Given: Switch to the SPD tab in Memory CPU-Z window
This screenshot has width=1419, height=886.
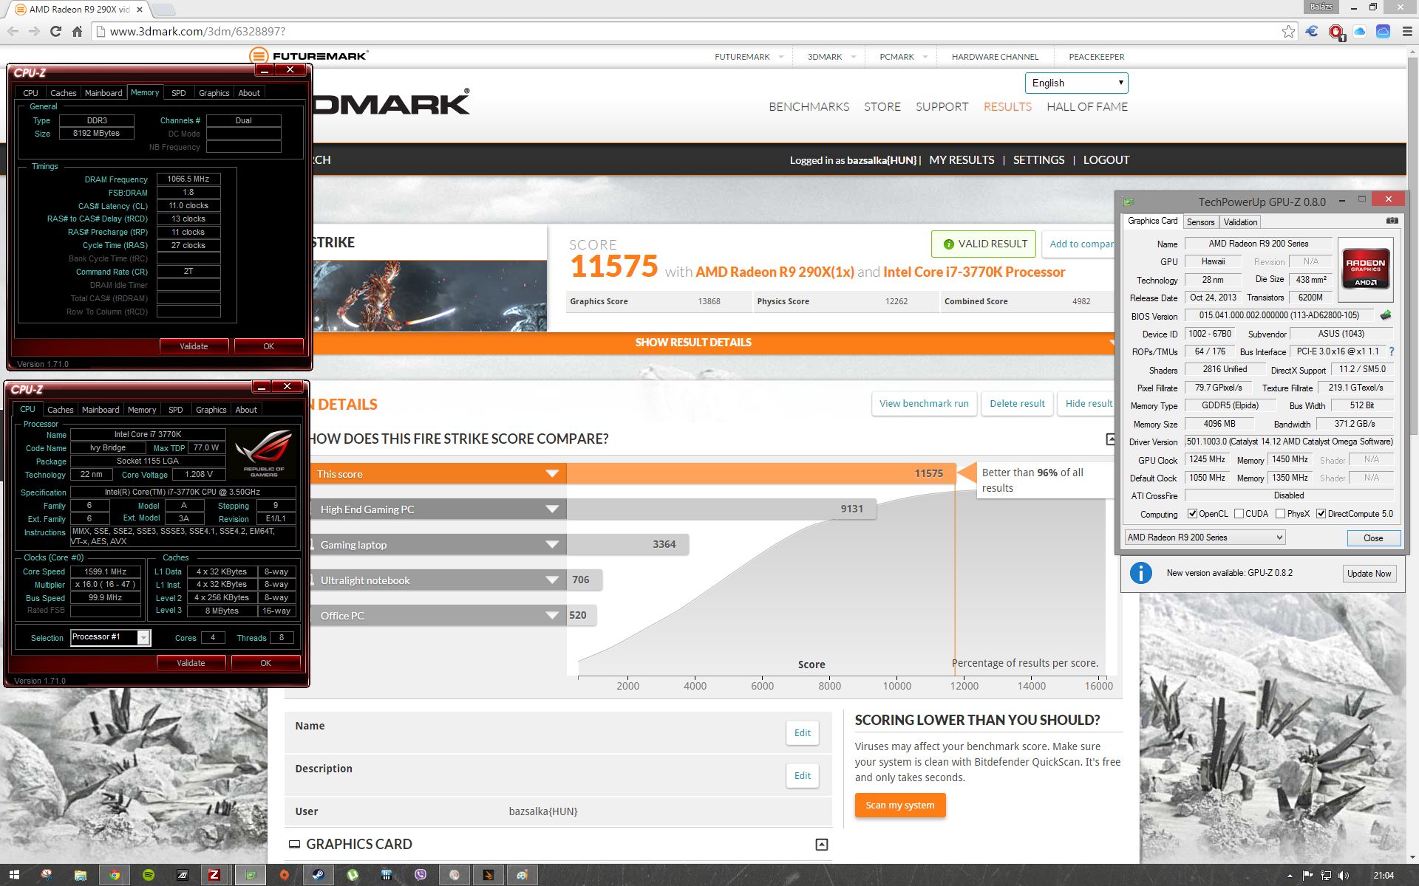Looking at the screenshot, I should click(x=178, y=93).
